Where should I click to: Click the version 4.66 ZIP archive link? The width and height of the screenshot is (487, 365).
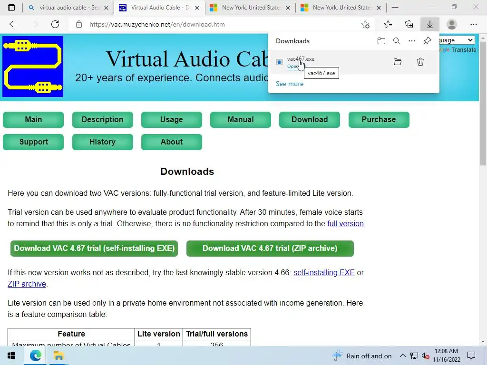(27, 284)
